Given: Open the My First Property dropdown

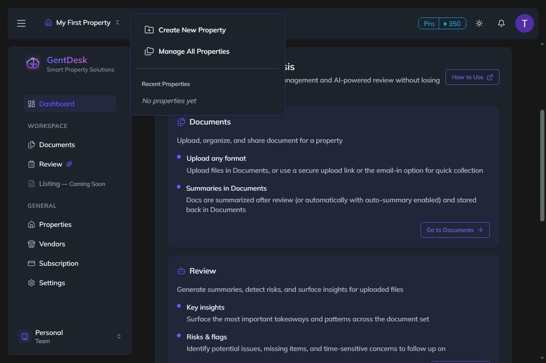Looking at the screenshot, I should click(79, 23).
